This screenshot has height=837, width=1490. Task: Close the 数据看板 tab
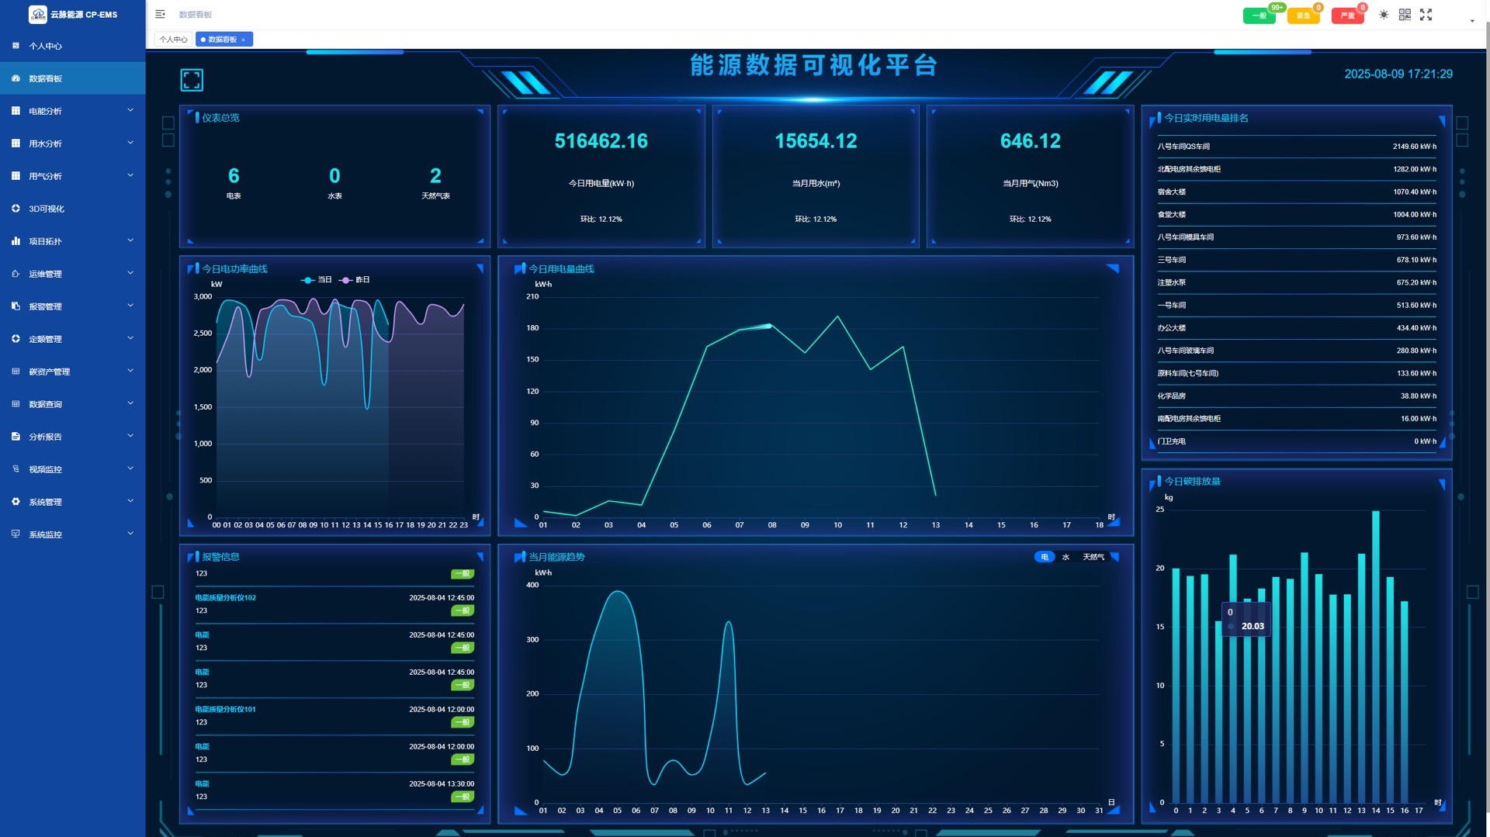(244, 40)
